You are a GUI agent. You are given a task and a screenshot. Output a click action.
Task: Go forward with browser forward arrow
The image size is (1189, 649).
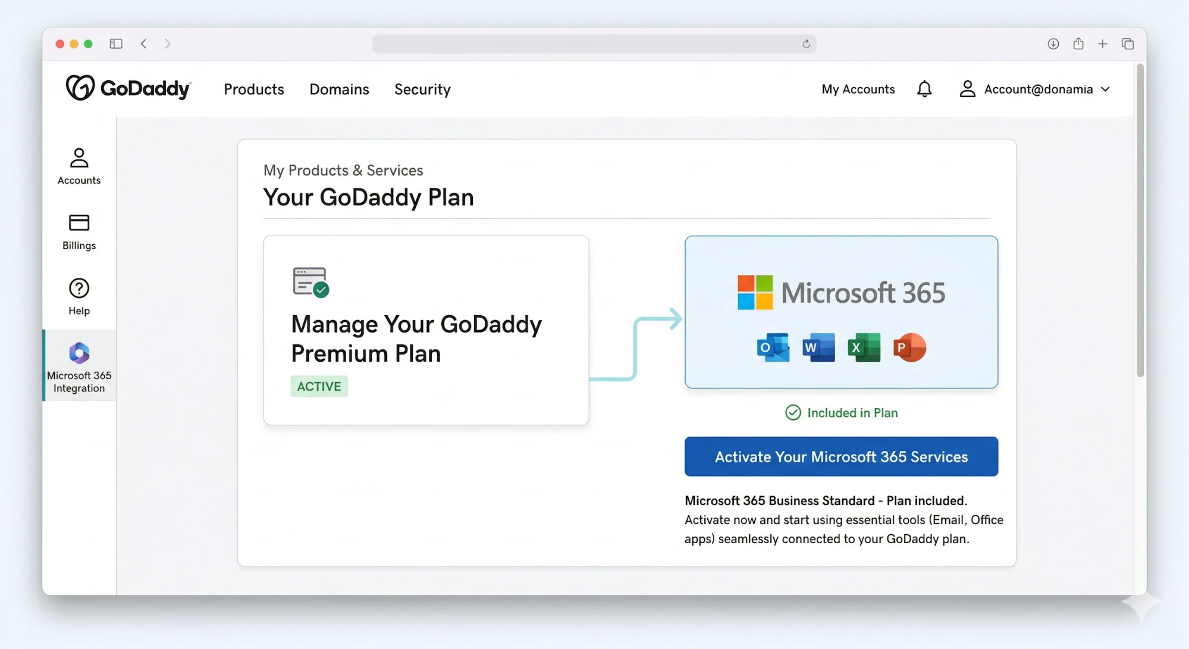click(x=168, y=43)
